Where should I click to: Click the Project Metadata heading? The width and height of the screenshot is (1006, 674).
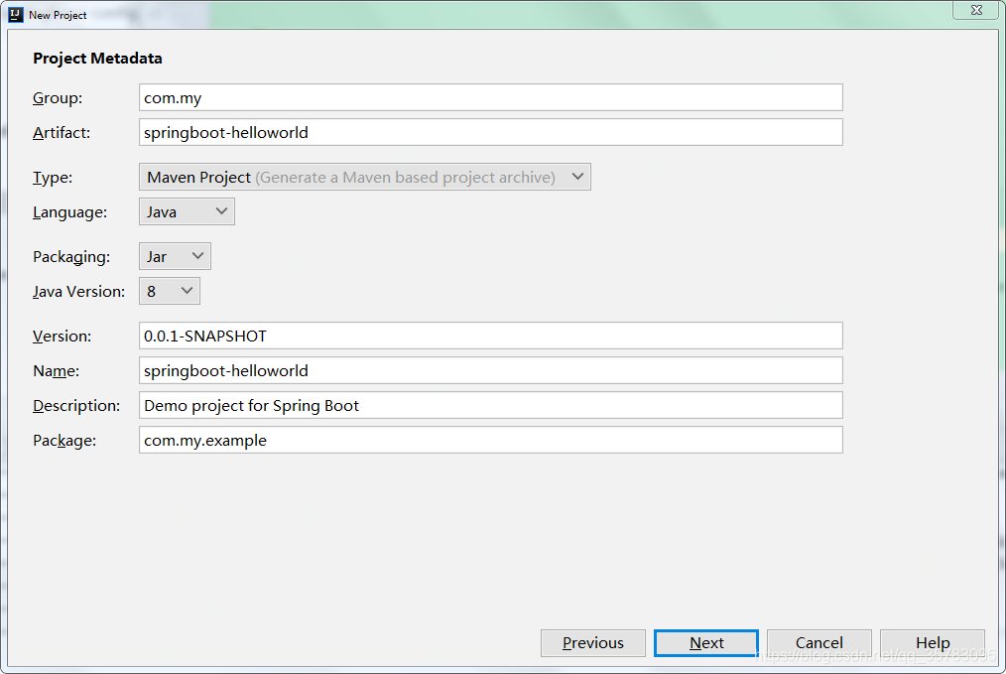[x=97, y=59]
